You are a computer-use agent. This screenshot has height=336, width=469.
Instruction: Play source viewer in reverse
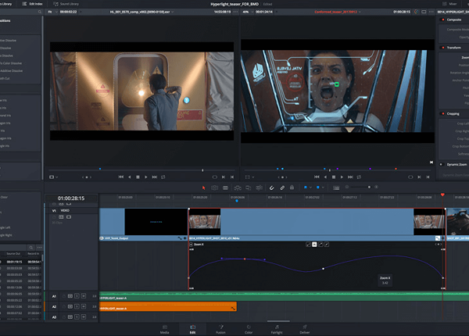(x=130, y=177)
